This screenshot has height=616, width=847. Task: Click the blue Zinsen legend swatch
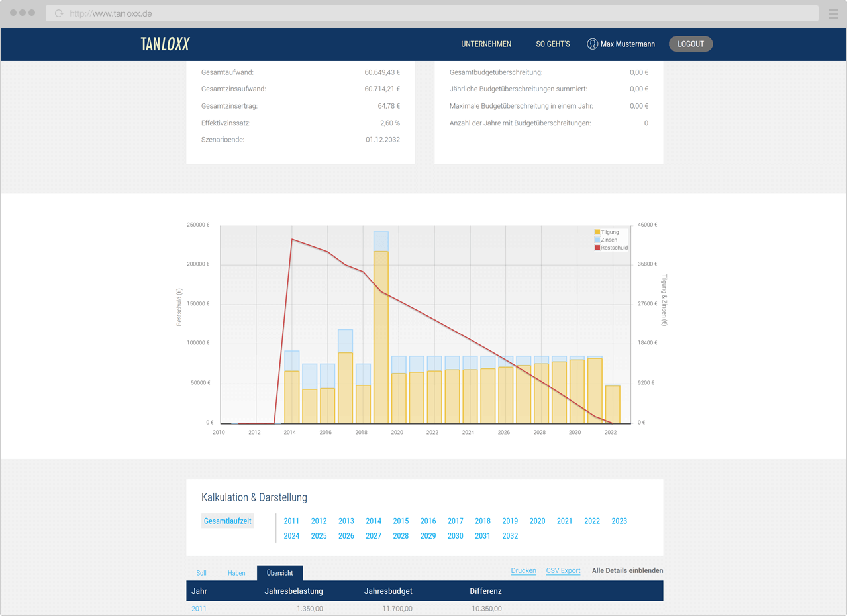597,240
